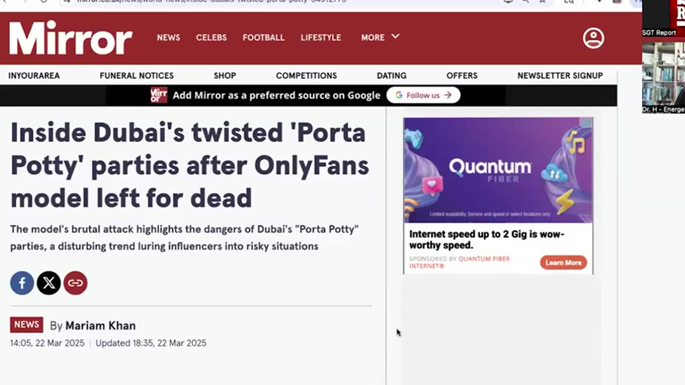Go to Newsletter Signup
685x385 pixels.
[560, 75]
